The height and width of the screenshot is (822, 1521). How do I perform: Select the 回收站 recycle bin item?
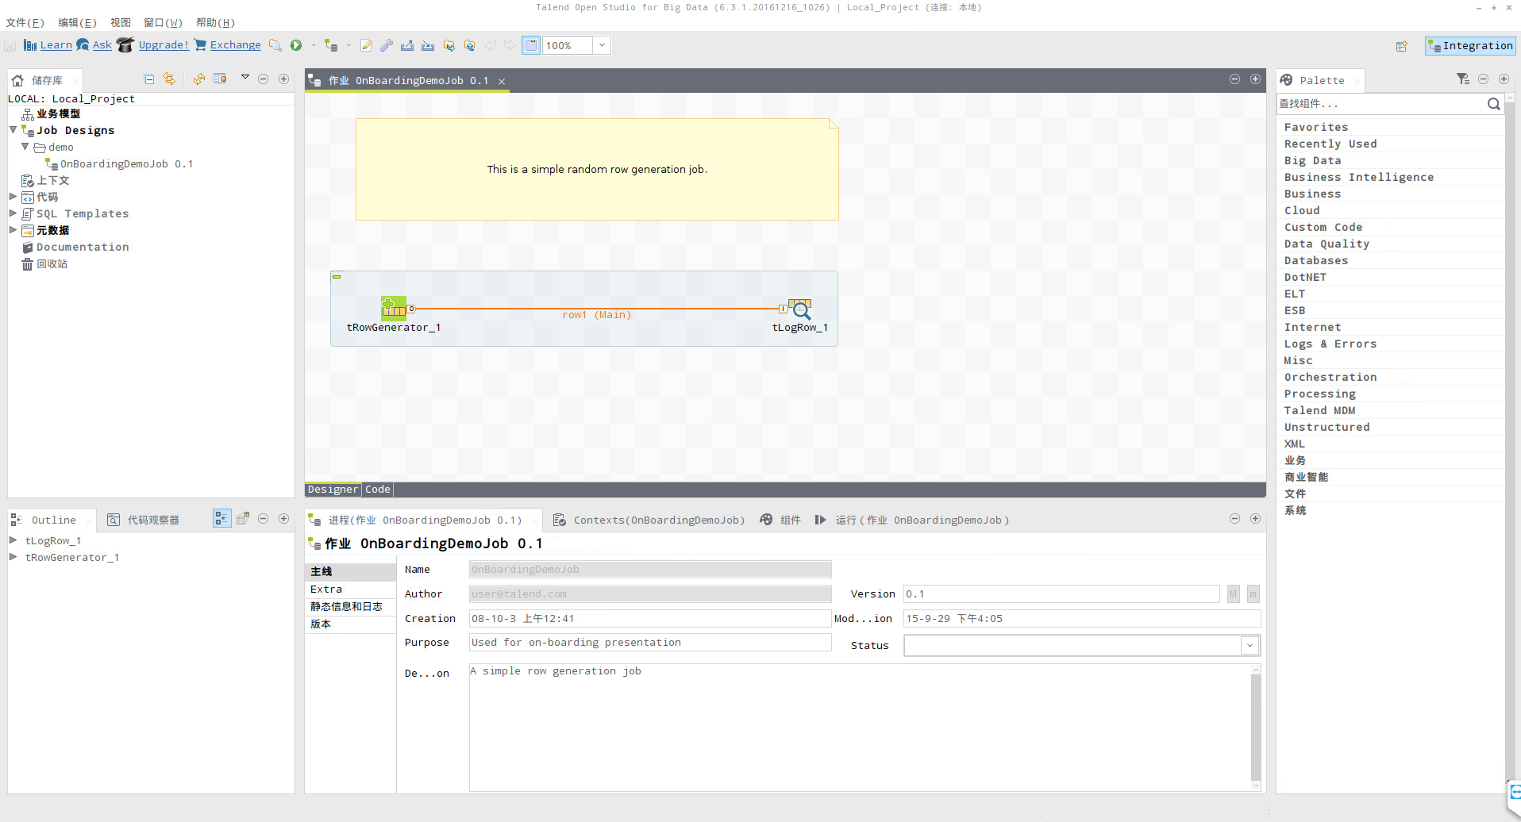tap(52, 263)
